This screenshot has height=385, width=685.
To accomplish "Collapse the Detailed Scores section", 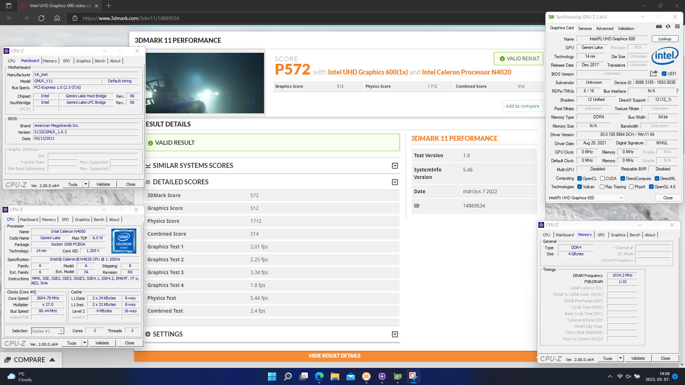I will pyautogui.click(x=395, y=182).
